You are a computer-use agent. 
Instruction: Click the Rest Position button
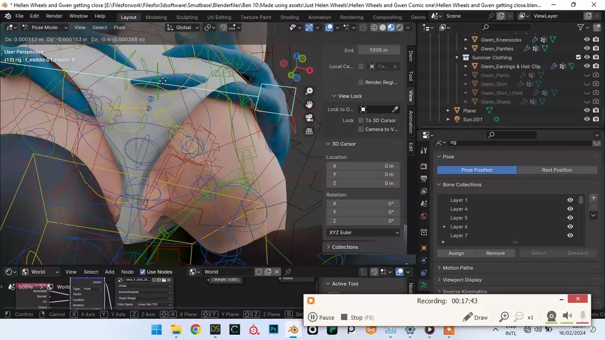[x=557, y=170]
